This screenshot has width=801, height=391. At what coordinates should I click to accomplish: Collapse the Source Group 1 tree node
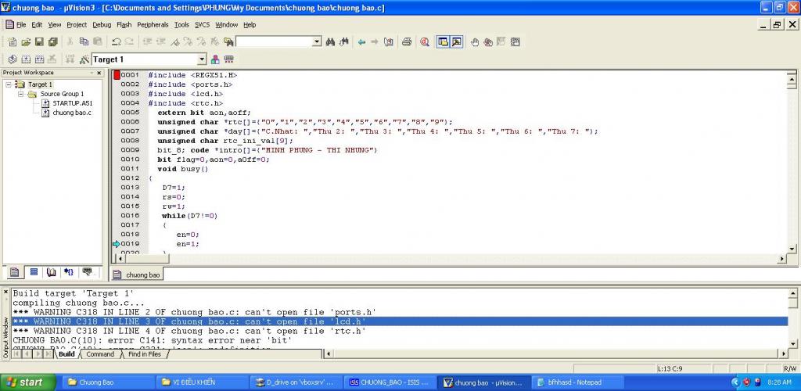[21, 94]
